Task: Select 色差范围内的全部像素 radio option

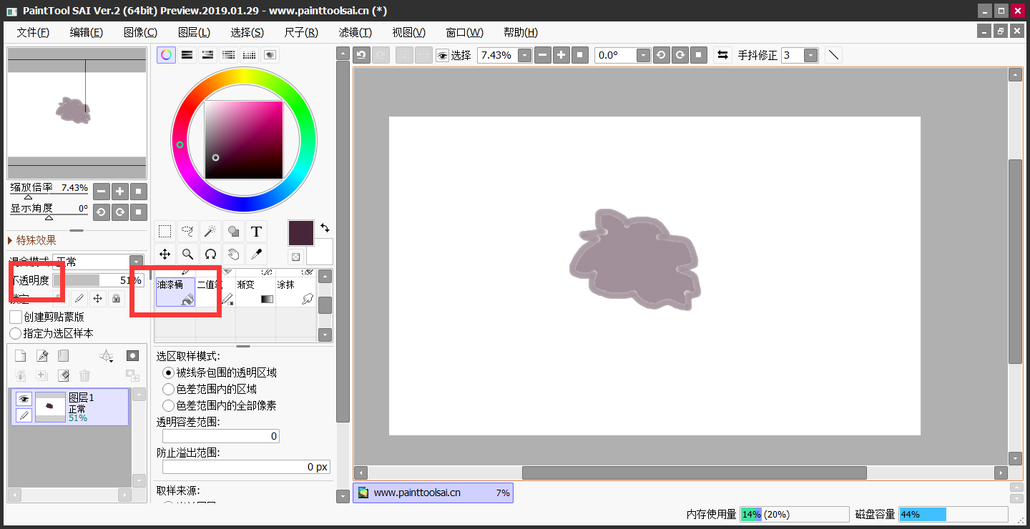Action: pos(168,405)
